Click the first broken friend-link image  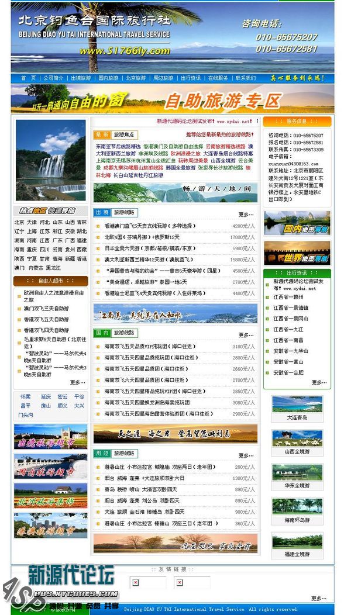(x=136, y=582)
